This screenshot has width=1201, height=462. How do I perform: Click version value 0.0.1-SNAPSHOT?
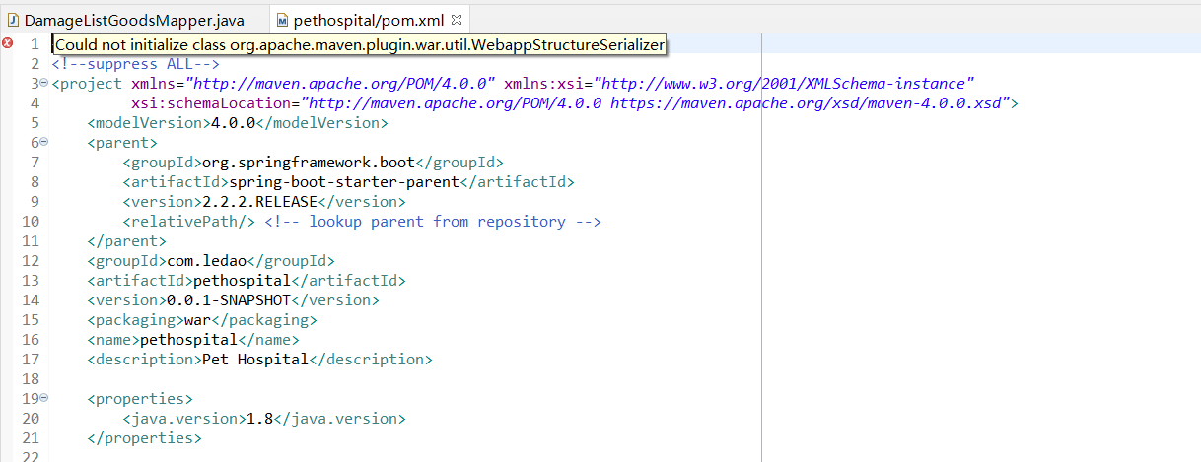229,300
